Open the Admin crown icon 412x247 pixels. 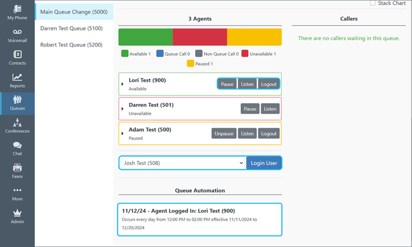pyautogui.click(x=17, y=213)
